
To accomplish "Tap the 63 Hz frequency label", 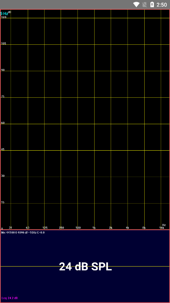I will (x=27, y=228).
